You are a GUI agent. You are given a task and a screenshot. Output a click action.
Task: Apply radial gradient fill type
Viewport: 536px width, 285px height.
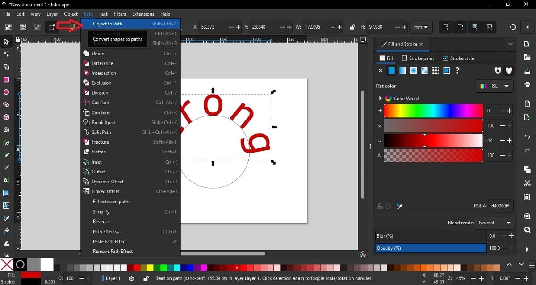tap(413, 70)
